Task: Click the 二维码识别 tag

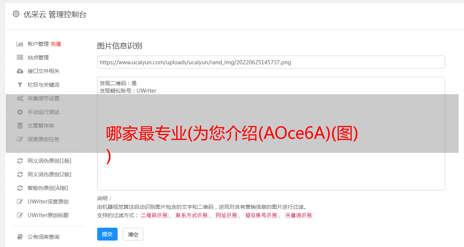Action: click(154, 215)
